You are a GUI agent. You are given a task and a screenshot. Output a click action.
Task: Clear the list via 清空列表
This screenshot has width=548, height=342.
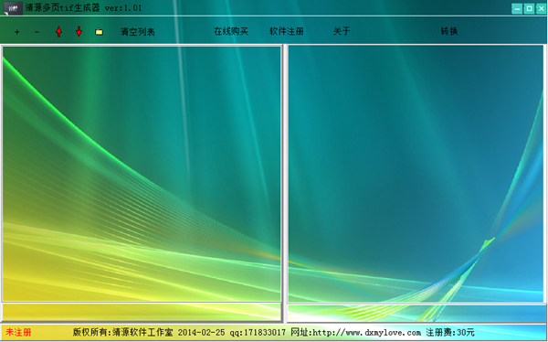tap(137, 32)
